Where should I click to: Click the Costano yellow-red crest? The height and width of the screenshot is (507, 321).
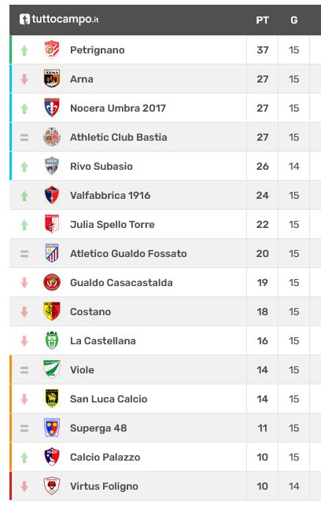[x=52, y=311]
